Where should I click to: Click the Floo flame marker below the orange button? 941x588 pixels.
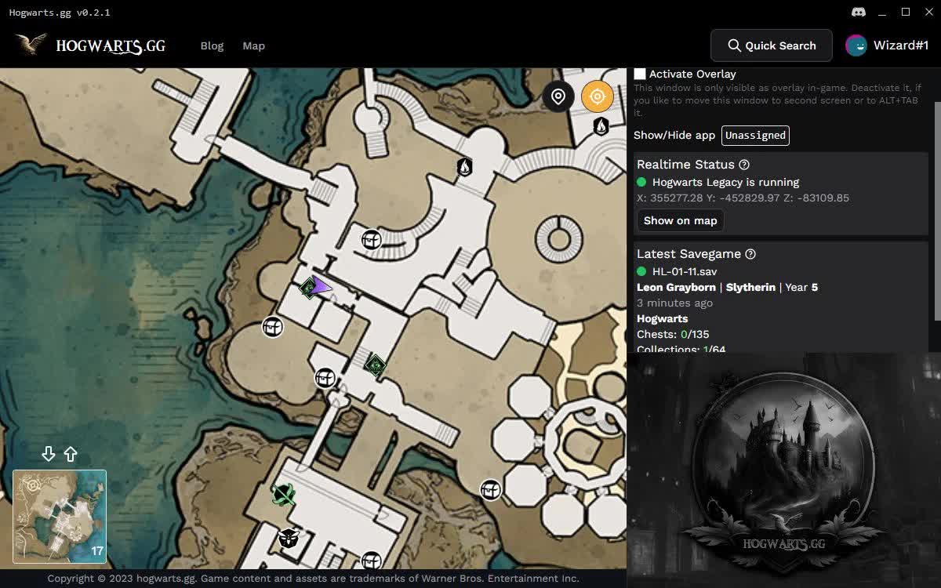(601, 125)
